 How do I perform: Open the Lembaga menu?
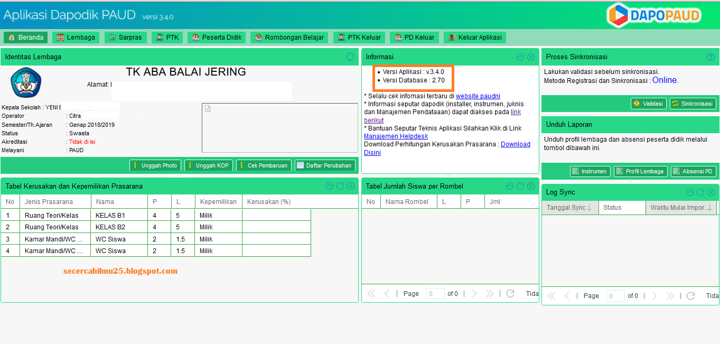click(x=76, y=38)
